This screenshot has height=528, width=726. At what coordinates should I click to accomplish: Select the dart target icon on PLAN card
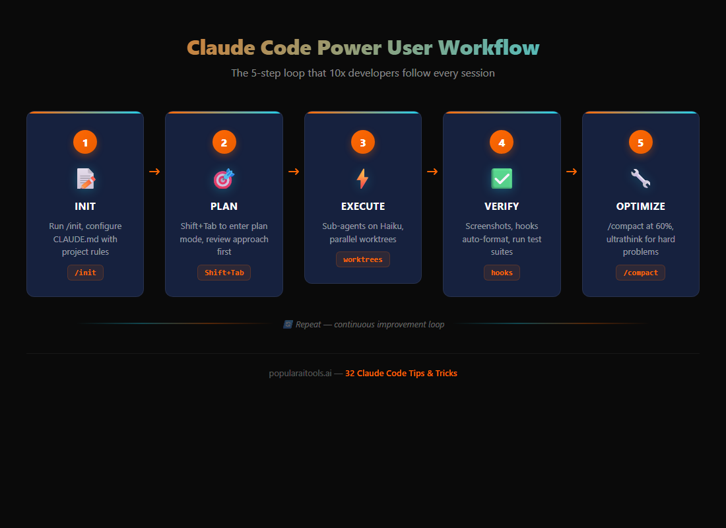[x=224, y=178]
